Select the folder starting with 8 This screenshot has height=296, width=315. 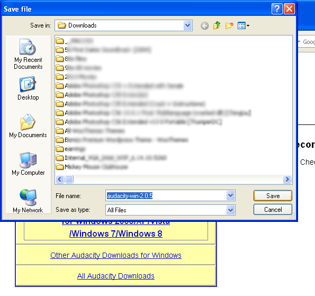tap(71, 59)
